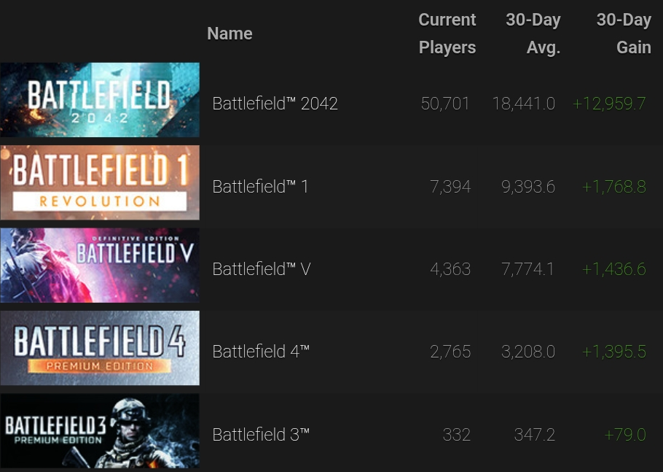Open the Battlefield™ 1 name link

260,187
